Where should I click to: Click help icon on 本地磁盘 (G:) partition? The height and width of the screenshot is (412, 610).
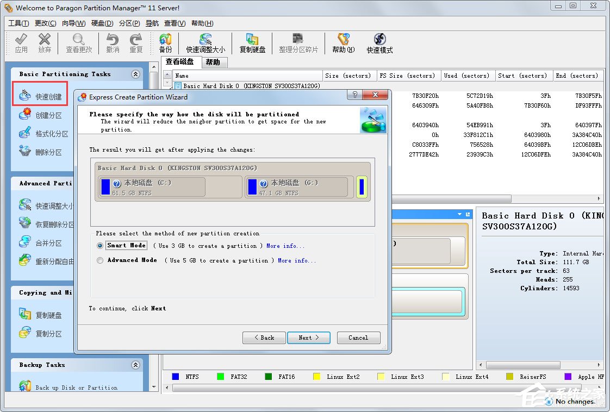click(263, 184)
